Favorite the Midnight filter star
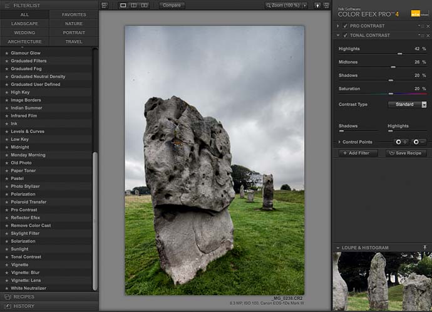 7,147
